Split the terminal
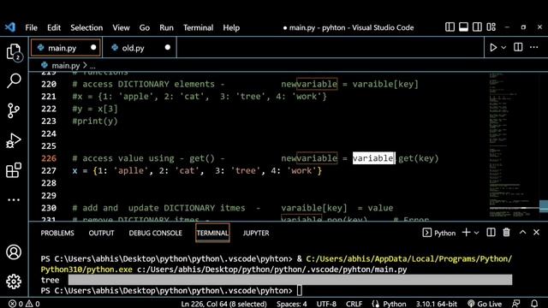This screenshot has width=548, height=308. 491,233
